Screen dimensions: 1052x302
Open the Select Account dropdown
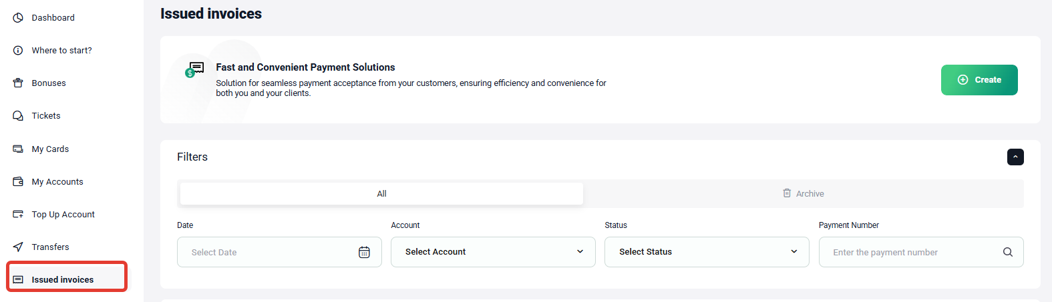(493, 252)
